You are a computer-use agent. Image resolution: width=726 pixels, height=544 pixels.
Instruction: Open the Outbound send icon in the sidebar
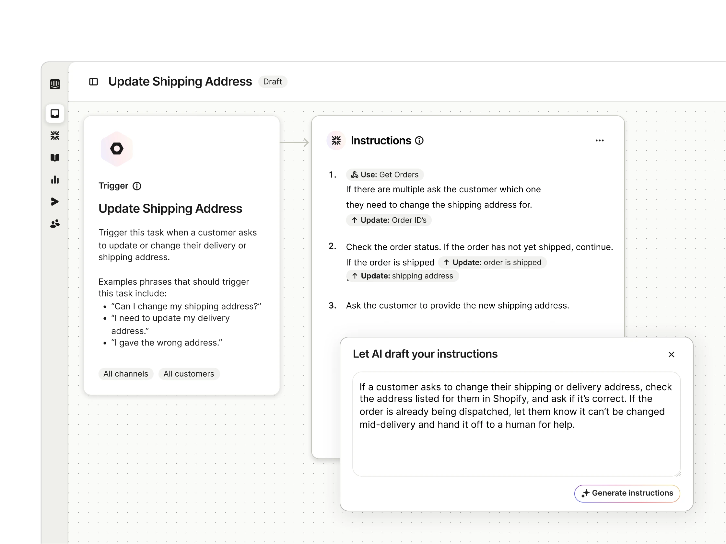(55, 201)
